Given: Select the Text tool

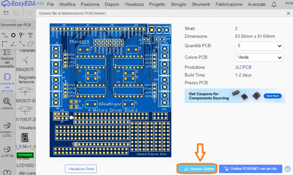Looking at the screenshot, I should coord(30,35).
